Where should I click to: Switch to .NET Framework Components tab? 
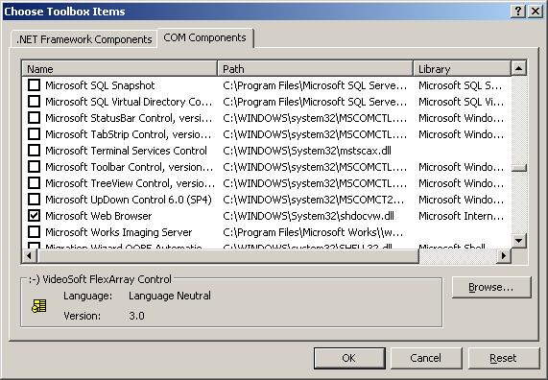click(x=83, y=39)
